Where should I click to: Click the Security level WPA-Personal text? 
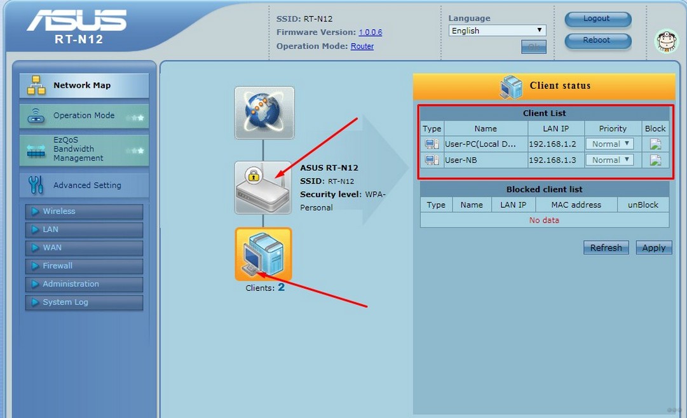[343, 201]
